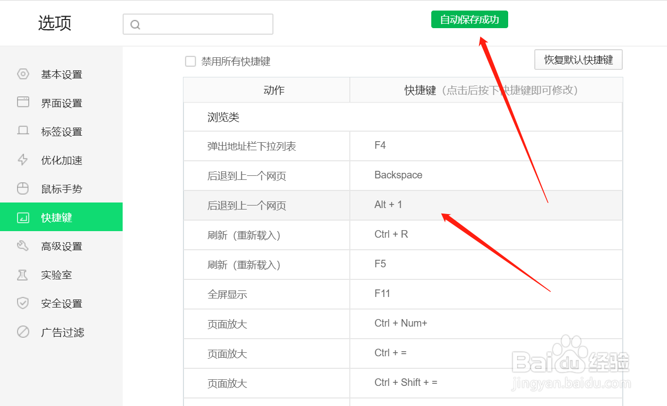
Task: Click the 界面设置 window icon
Action: click(x=23, y=103)
